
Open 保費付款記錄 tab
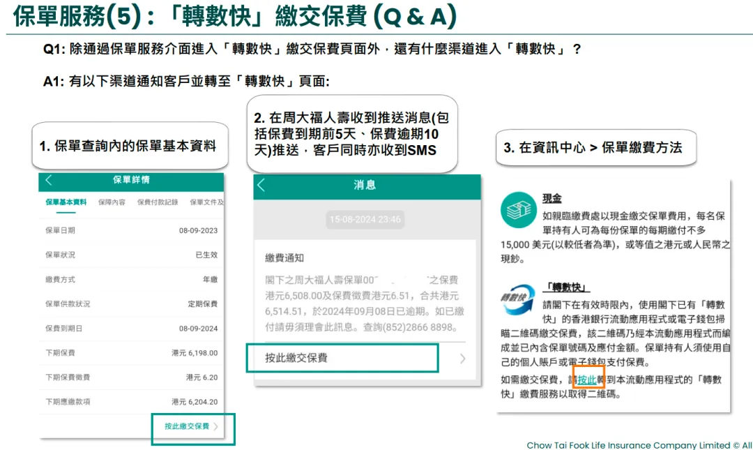(x=158, y=202)
